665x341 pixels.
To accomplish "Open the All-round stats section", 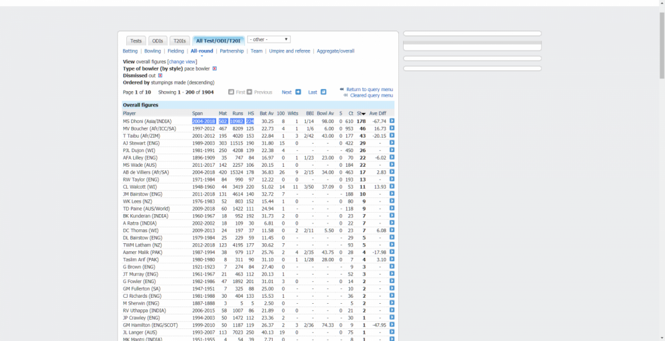I will pos(202,51).
